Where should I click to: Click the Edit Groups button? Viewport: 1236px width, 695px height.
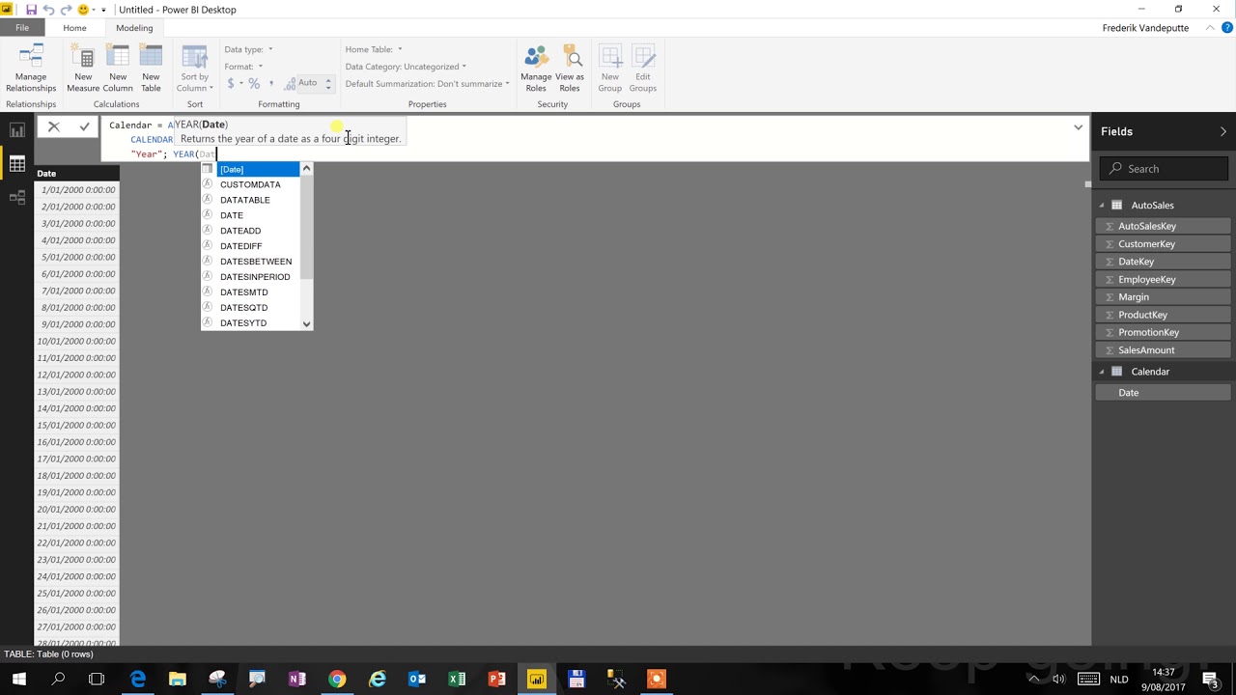pyautogui.click(x=643, y=69)
